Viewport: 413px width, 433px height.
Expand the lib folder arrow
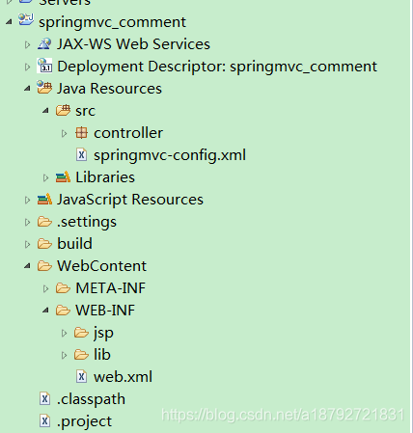pos(65,355)
